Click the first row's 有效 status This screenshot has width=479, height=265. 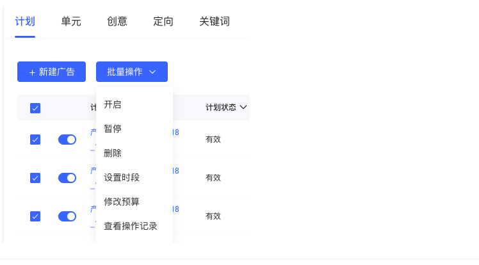(x=213, y=140)
